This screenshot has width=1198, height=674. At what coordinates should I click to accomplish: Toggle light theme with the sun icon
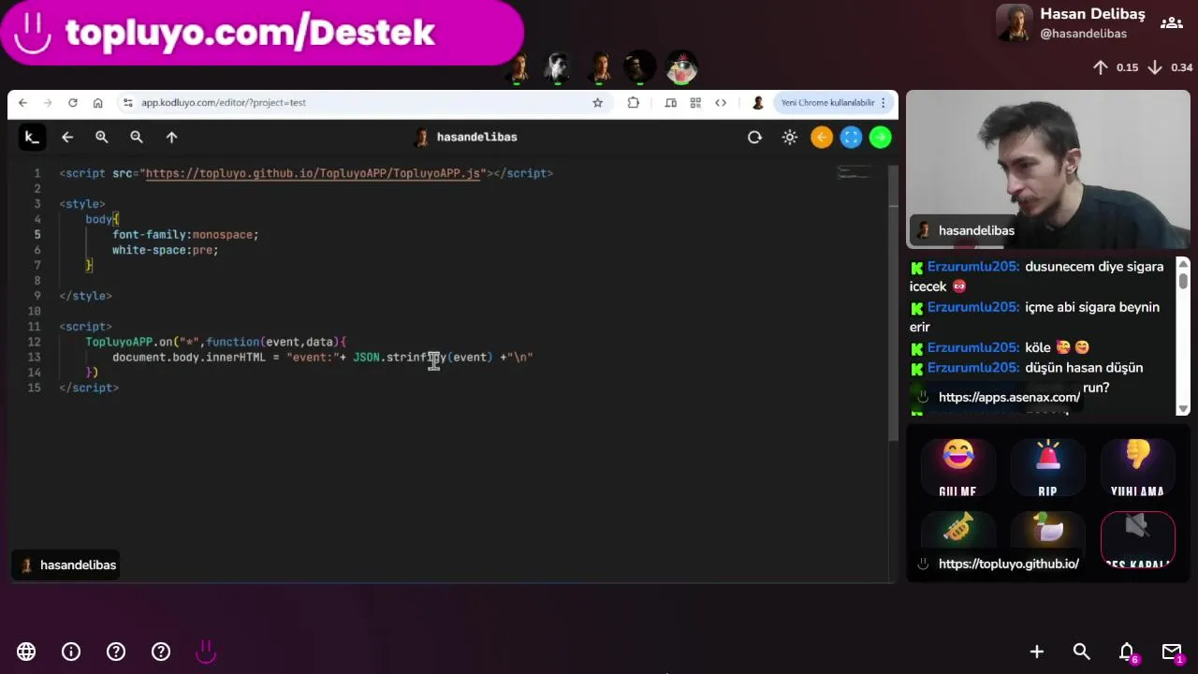[790, 138]
